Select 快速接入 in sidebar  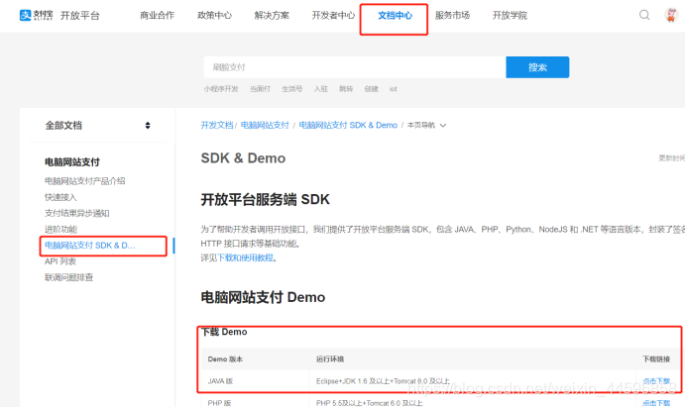(x=60, y=197)
